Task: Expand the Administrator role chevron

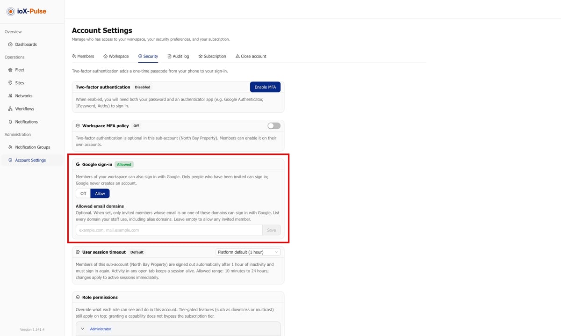Action: [83, 329]
